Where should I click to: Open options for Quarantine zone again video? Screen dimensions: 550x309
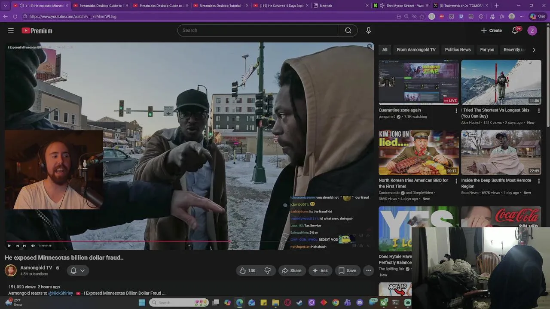[456, 111]
